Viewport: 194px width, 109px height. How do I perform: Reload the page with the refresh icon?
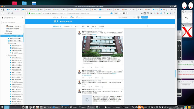tap(9, 13)
